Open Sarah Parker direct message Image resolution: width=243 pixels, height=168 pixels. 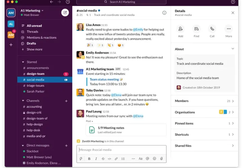point(45,91)
